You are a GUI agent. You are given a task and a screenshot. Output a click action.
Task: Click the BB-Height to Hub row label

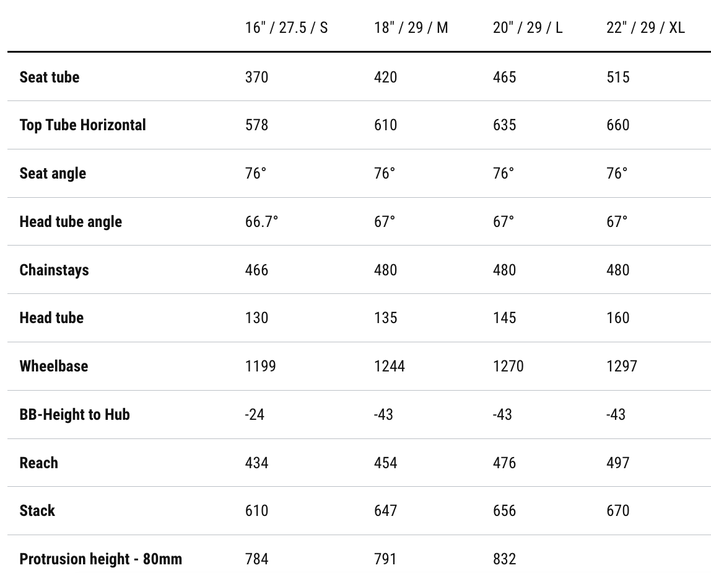coord(74,414)
